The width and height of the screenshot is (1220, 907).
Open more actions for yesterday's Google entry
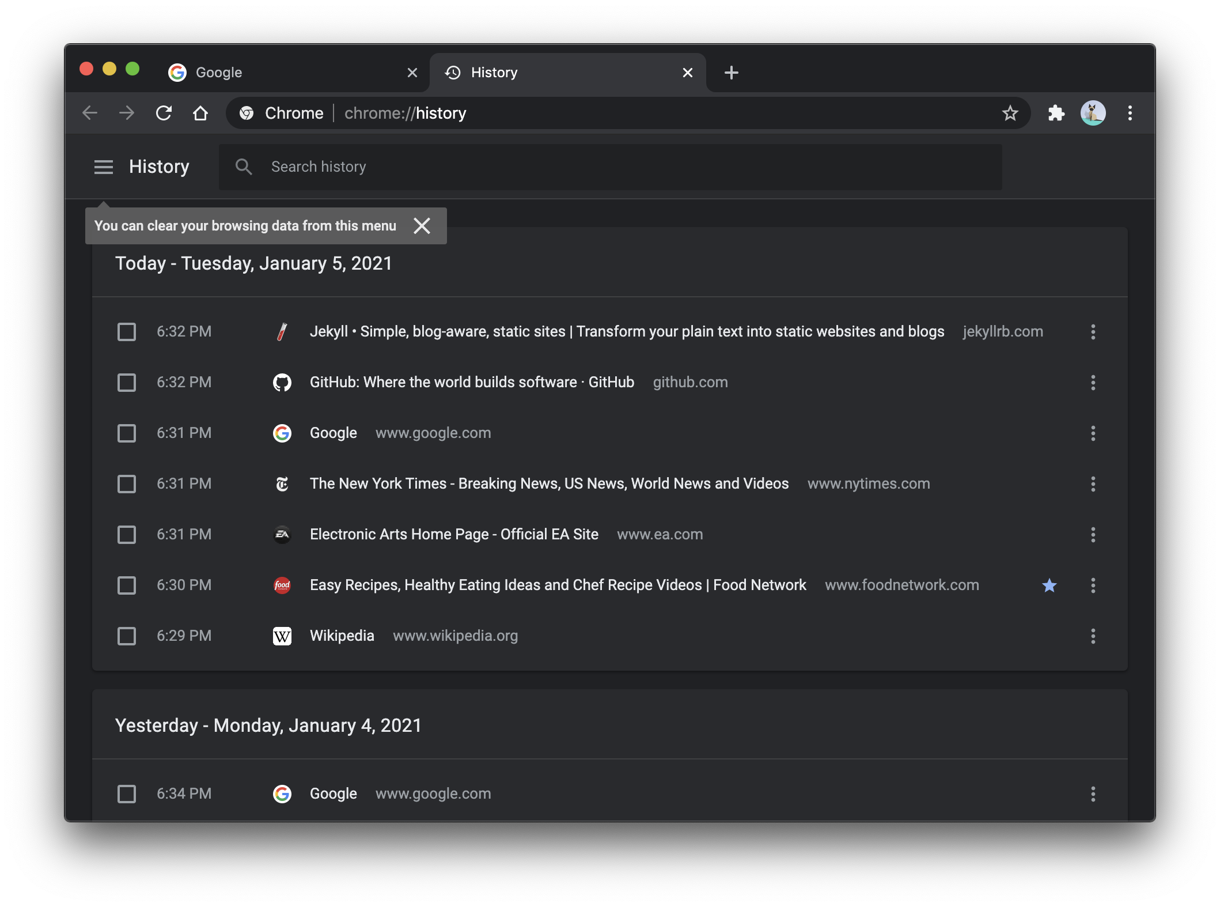tap(1093, 793)
